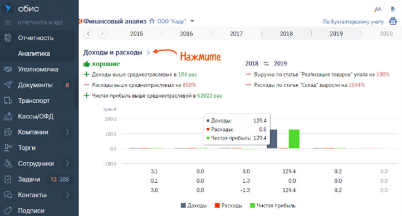
Task: Click the По Бухгалтерскому учету link
Action: click(354, 22)
